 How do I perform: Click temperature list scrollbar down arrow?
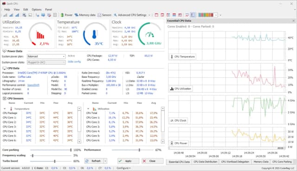pos(79,141)
